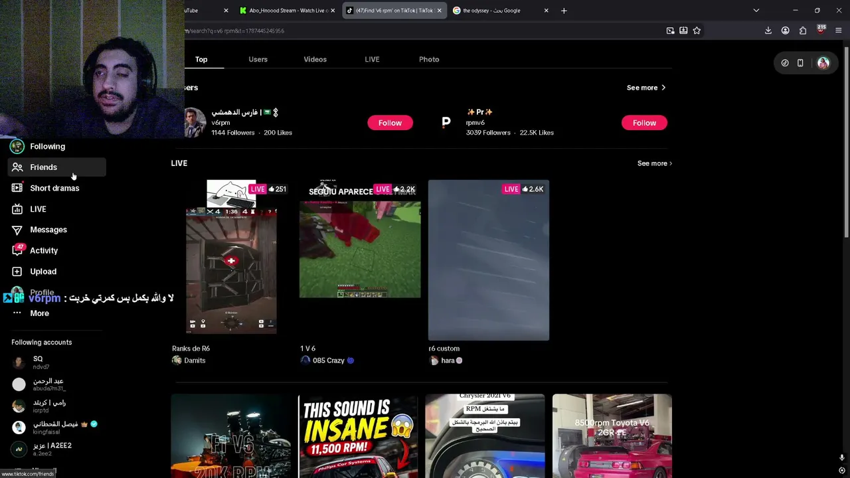
Task: Play the F1 V6 20K RPM video
Action: [231, 436]
